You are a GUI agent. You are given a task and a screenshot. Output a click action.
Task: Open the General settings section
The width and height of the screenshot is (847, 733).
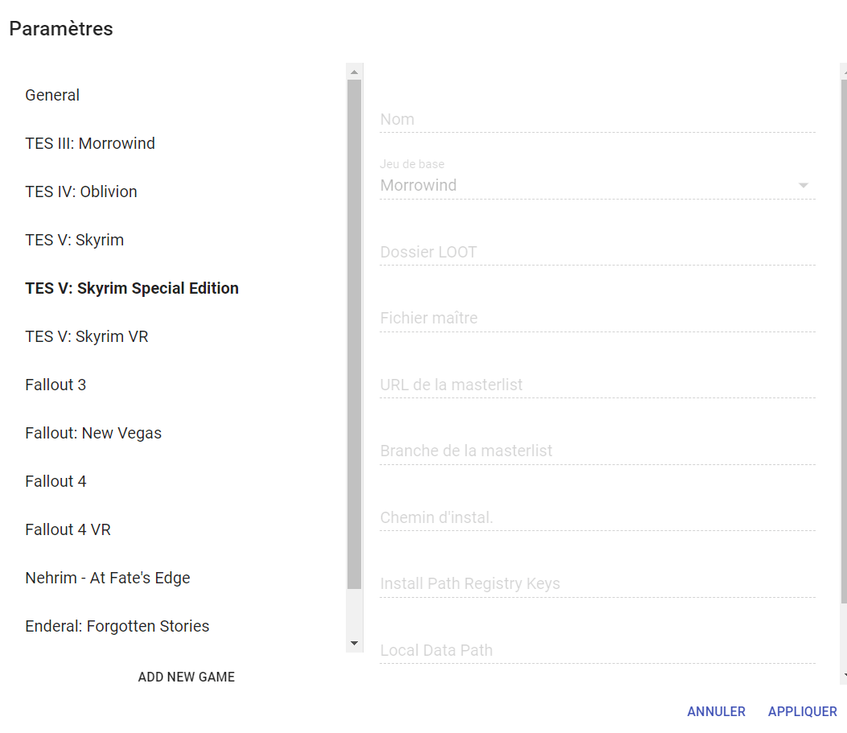[52, 95]
